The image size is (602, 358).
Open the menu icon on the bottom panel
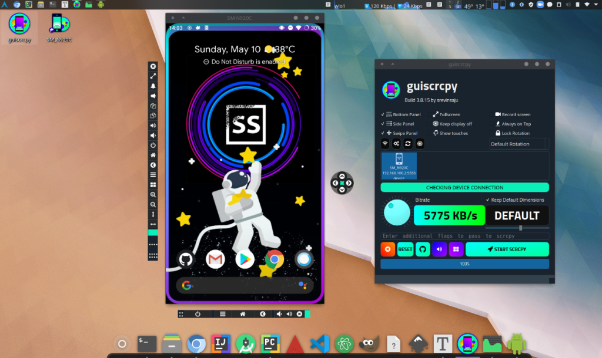[x=223, y=314]
